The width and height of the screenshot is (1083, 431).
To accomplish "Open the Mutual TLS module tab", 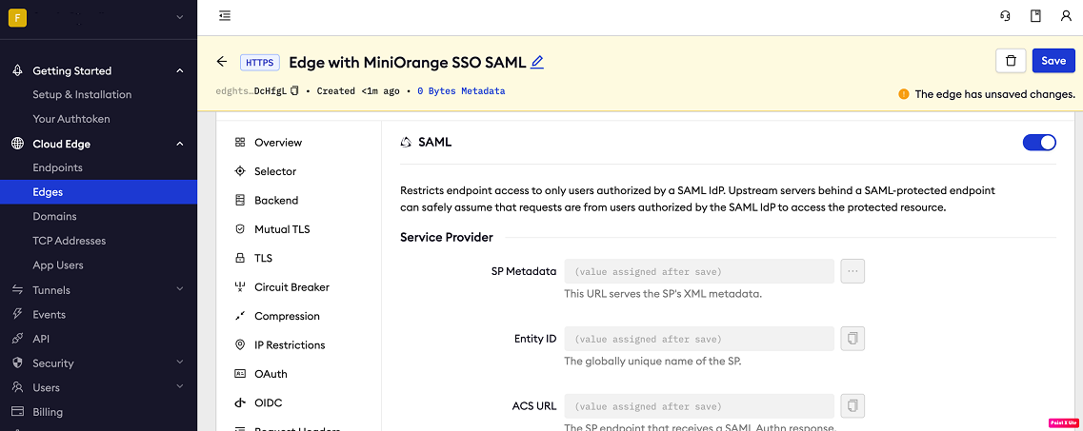I will pyautogui.click(x=272, y=229).
